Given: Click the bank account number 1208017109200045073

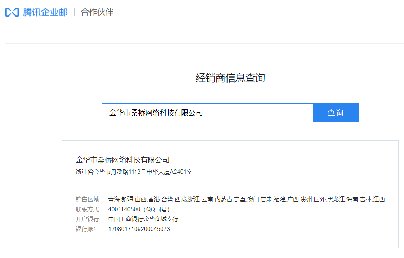Looking at the screenshot, I should (139, 229).
